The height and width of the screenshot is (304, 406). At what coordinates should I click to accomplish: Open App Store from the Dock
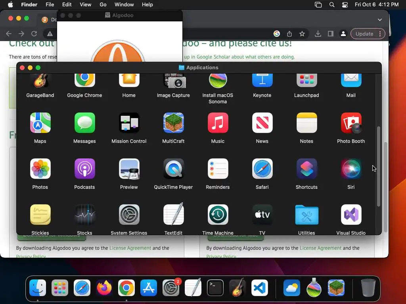pyautogui.click(x=149, y=288)
